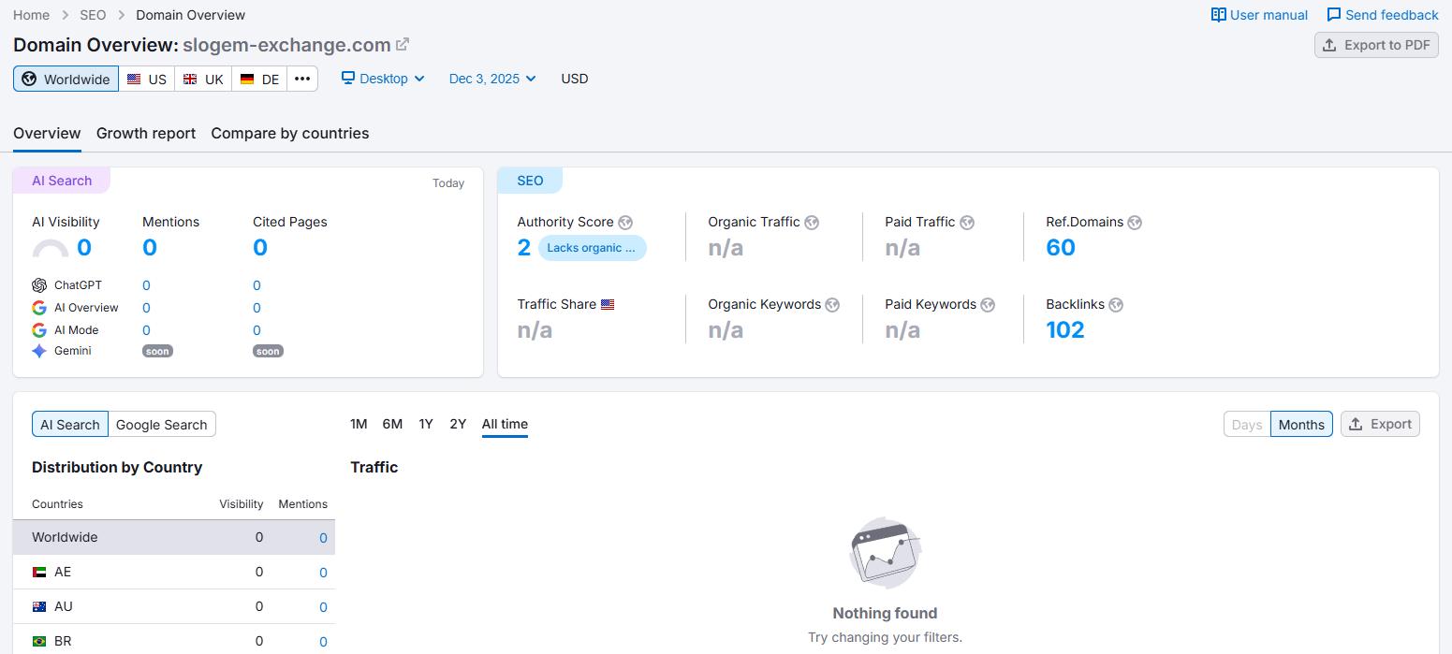Select the All time range
Image resolution: width=1452 pixels, height=654 pixels.
coord(505,424)
